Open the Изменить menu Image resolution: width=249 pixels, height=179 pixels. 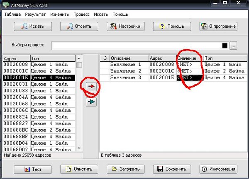click(59, 15)
